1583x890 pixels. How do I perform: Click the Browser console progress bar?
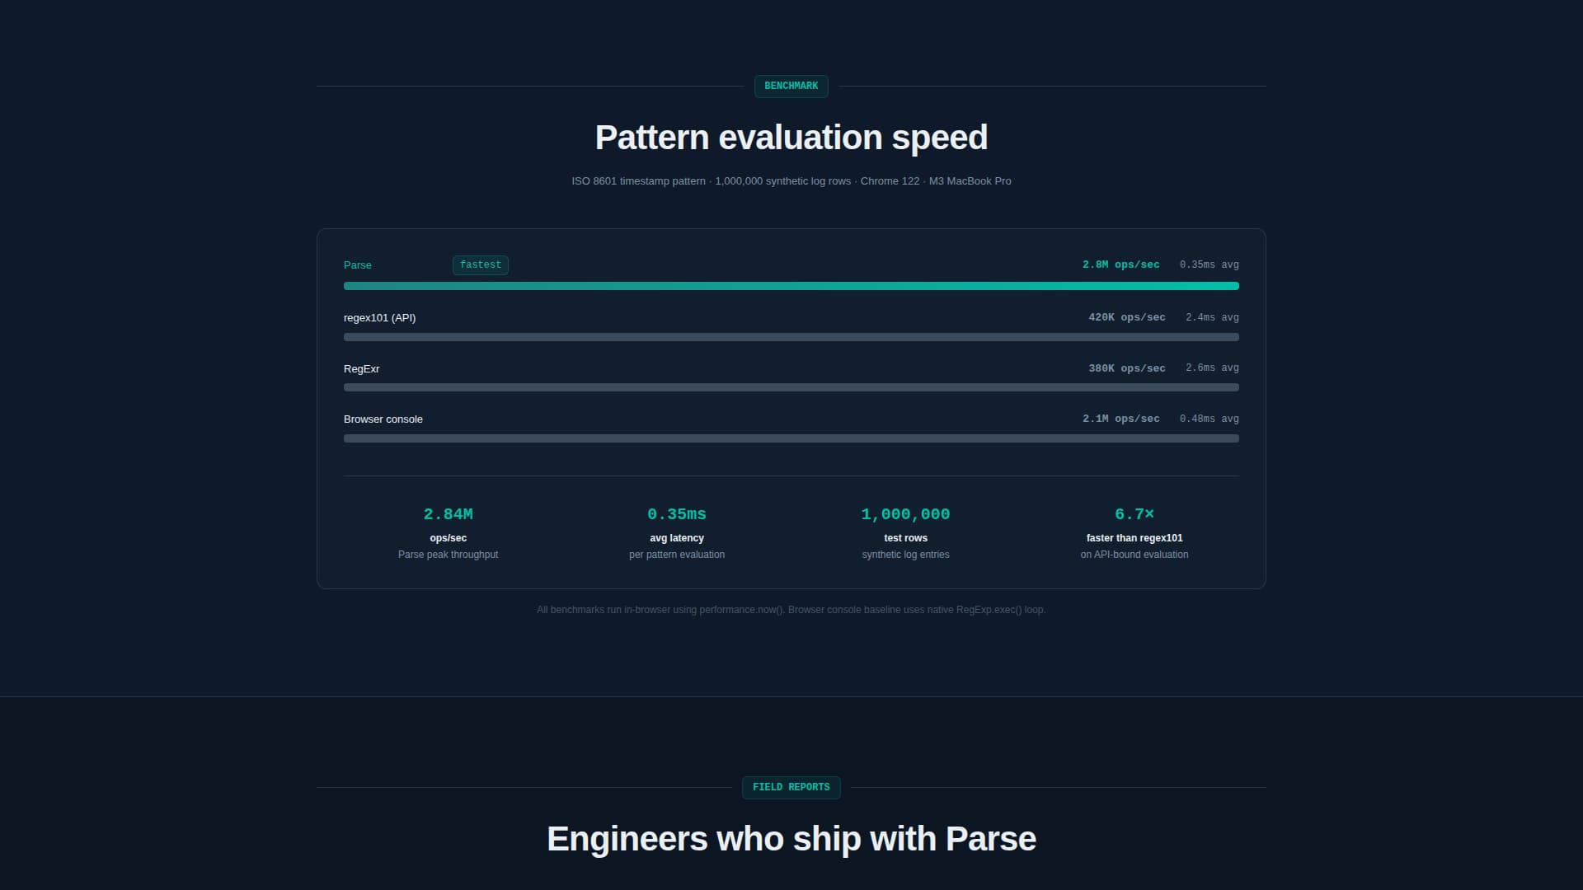point(791,438)
